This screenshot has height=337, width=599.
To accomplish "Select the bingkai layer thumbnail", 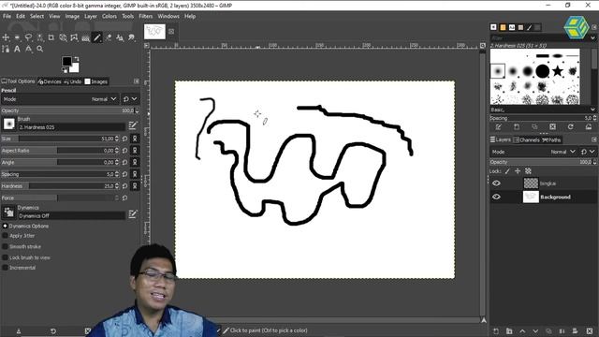I will [531, 183].
